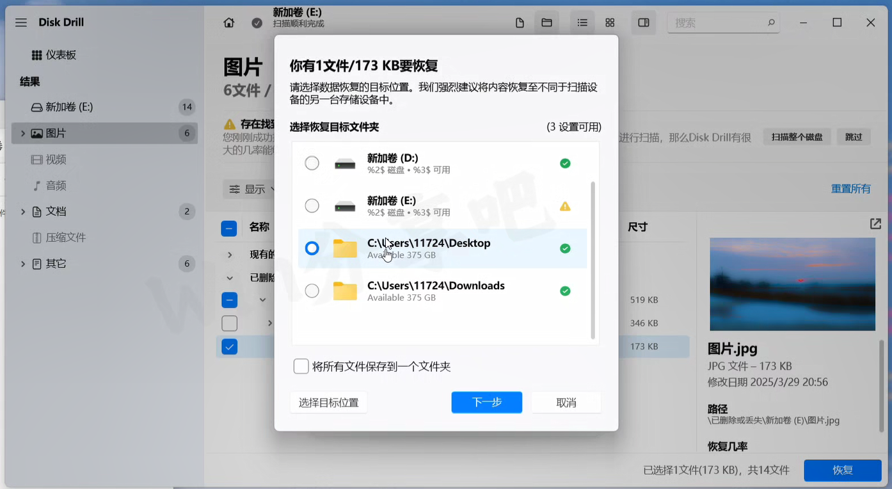Click the 取消 button
Screen dimensions: 892x489
[x=566, y=403]
